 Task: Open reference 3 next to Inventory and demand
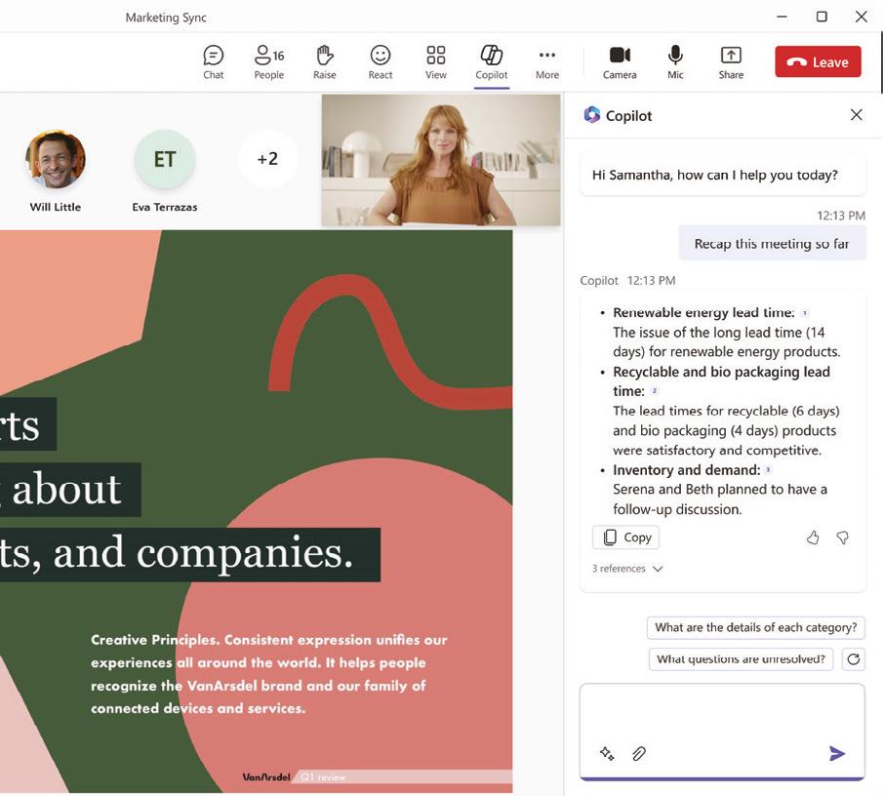(x=768, y=469)
